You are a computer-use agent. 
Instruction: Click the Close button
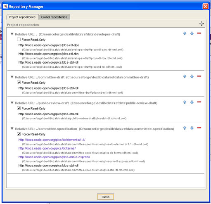pyautogui.click(x=106, y=197)
